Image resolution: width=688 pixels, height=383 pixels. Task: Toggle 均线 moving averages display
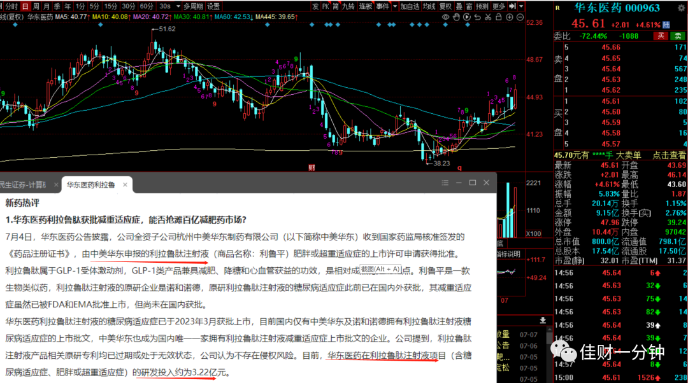click(x=429, y=6)
